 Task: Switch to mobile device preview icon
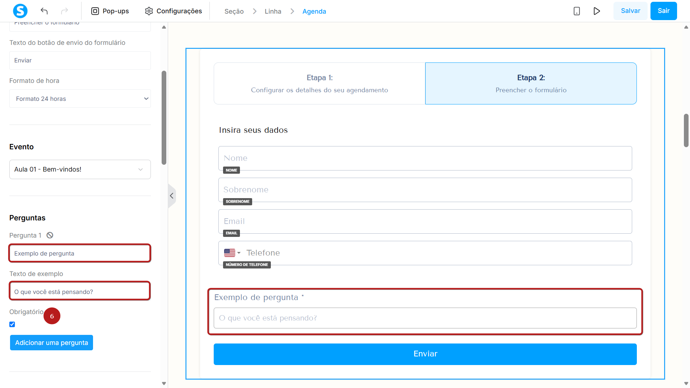pos(576,11)
